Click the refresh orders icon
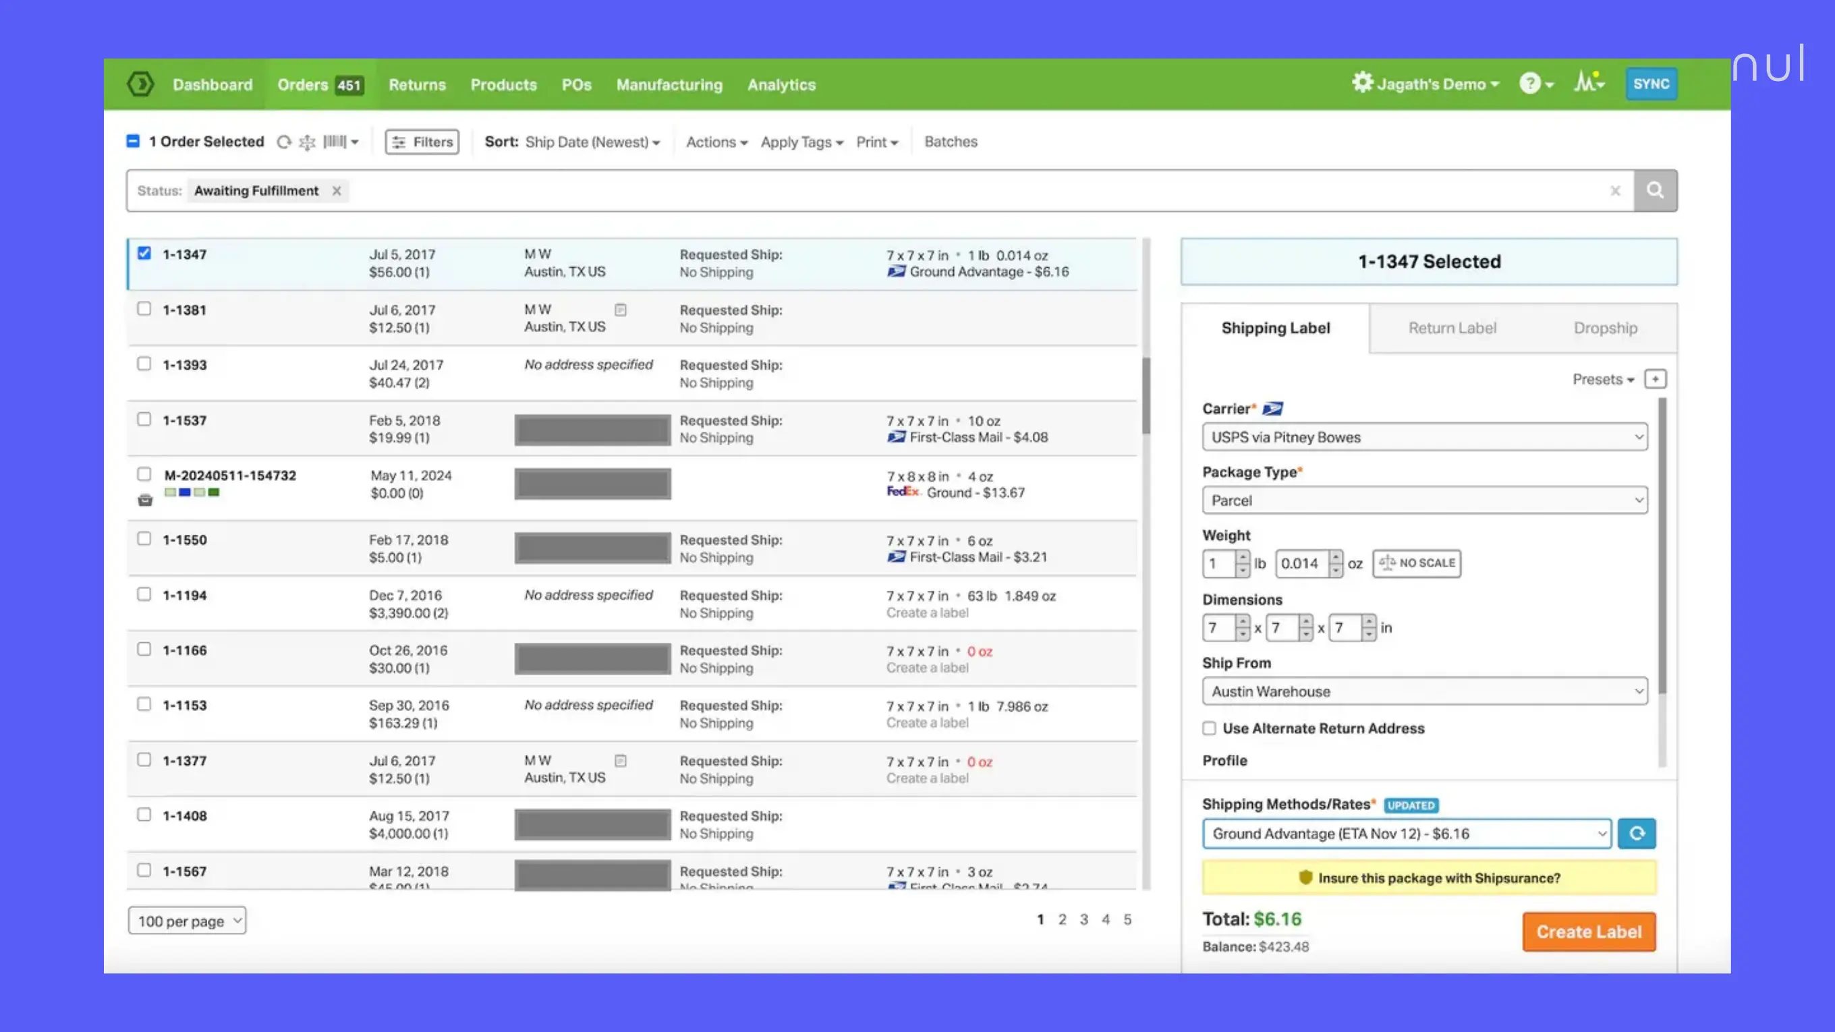Viewport: 1835px width, 1032px height. 284,142
